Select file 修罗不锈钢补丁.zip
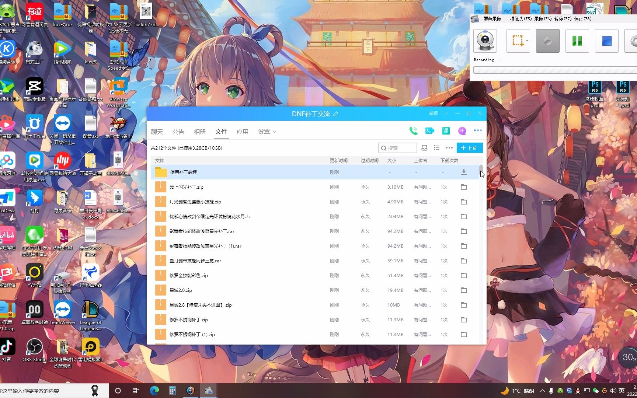 [314, 320]
